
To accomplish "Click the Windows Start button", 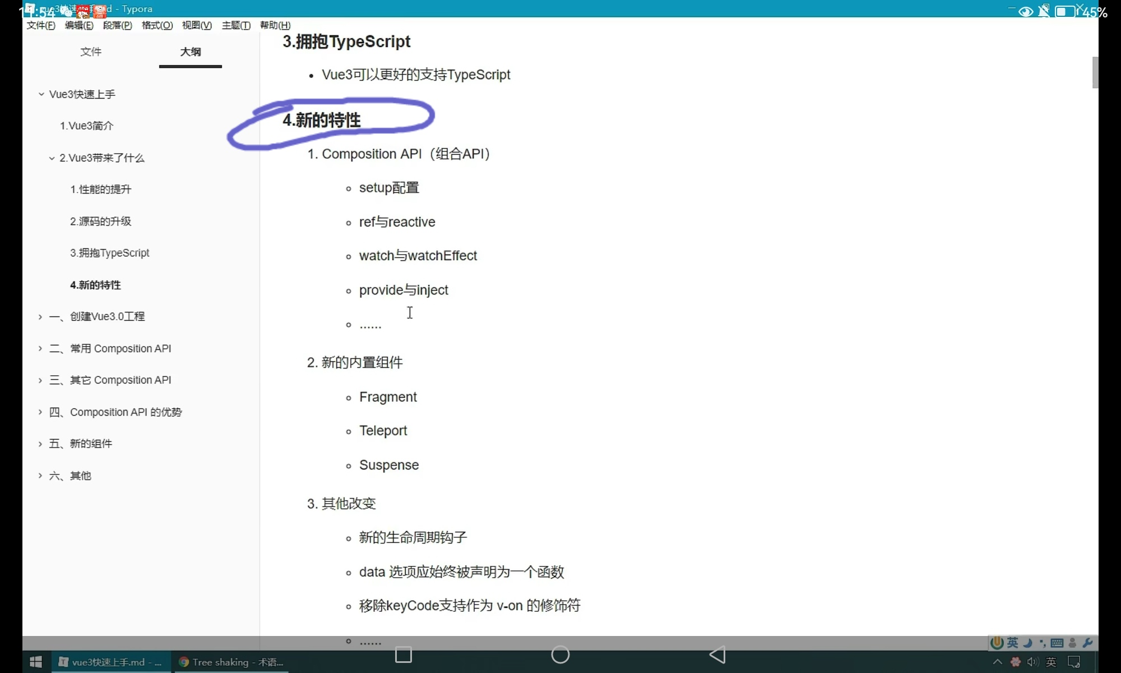I will coord(36,662).
